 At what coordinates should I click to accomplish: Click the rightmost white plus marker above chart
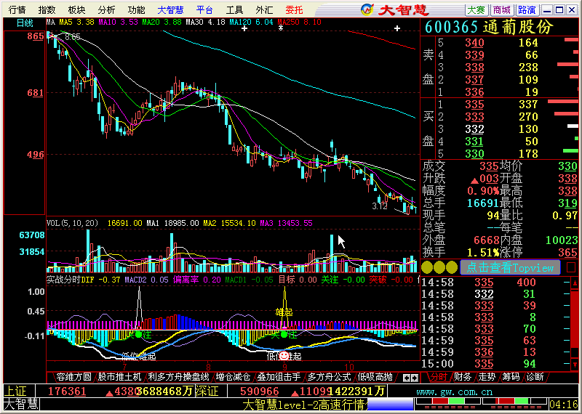(397, 28)
